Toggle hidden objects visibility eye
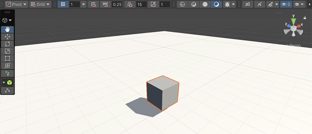 pyautogui.click(x=286, y=4)
